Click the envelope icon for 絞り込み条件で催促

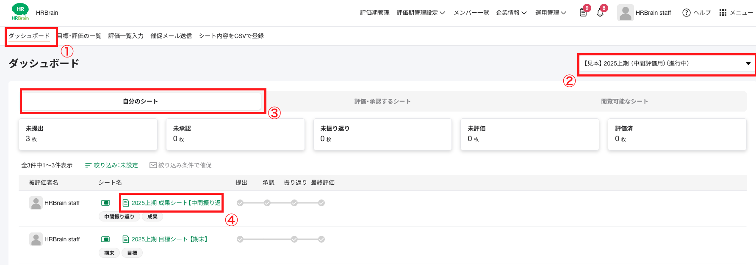(x=153, y=165)
